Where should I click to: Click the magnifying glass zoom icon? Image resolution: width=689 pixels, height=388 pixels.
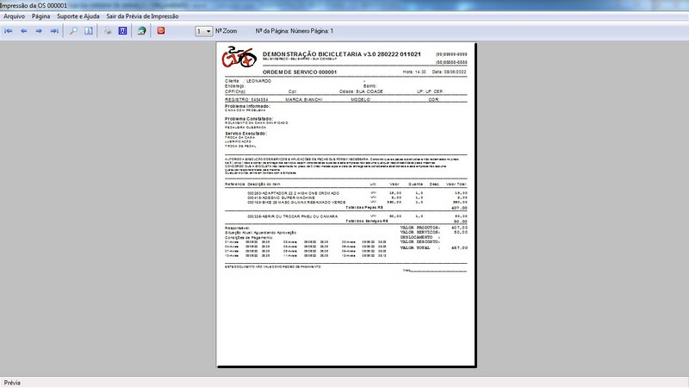(73, 31)
